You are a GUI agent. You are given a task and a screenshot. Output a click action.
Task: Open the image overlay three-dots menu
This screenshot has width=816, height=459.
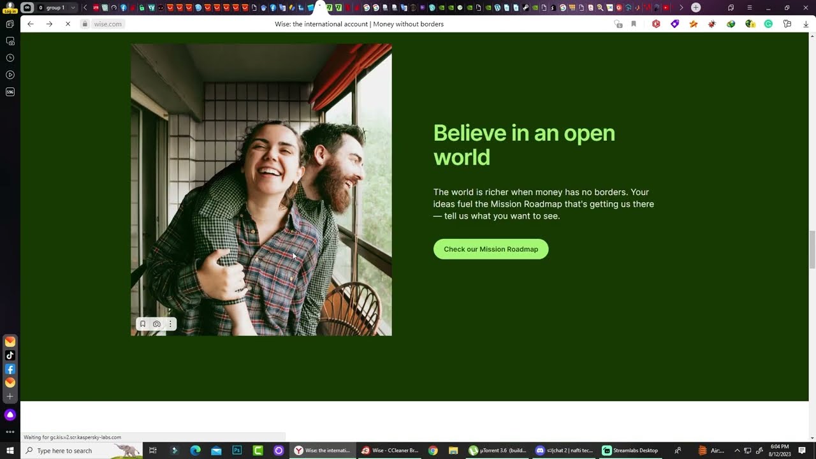[x=170, y=324]
